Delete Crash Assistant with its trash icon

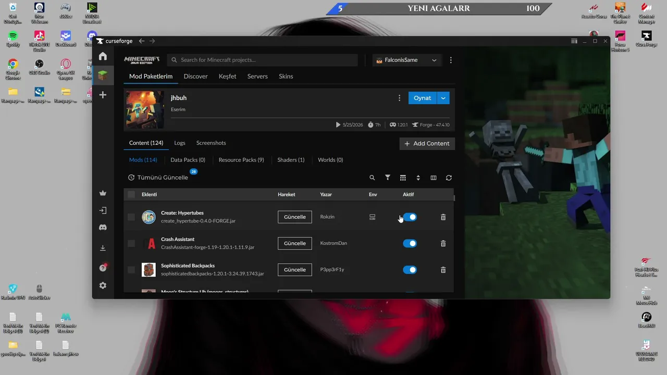(x=443, y=243)
